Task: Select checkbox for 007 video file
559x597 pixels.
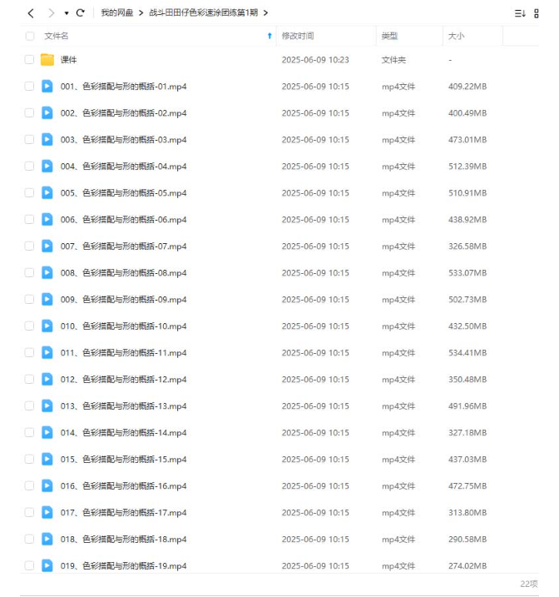Action: coord(29,246)
